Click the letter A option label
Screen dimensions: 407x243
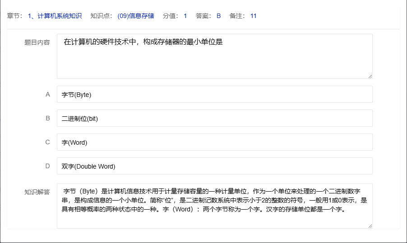tap(48, 95)
